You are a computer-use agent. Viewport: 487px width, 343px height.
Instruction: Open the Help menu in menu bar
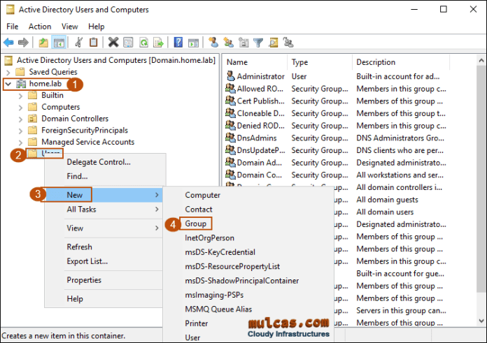point(97,27)
